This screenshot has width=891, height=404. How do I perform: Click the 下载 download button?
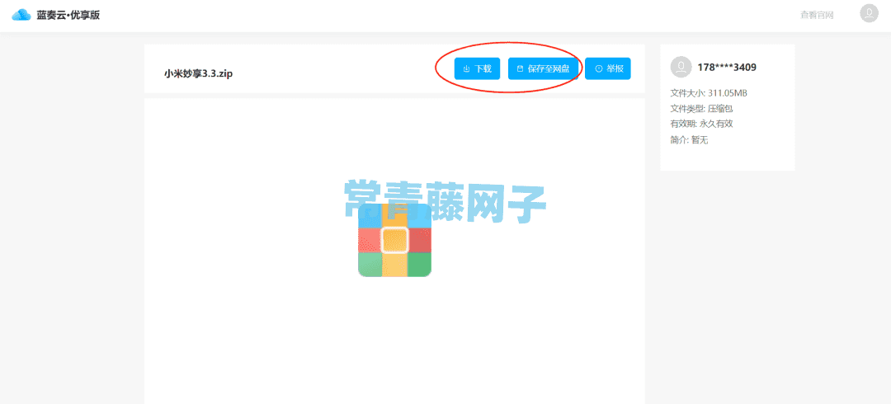pyautogui.click(x=478, y=68)
